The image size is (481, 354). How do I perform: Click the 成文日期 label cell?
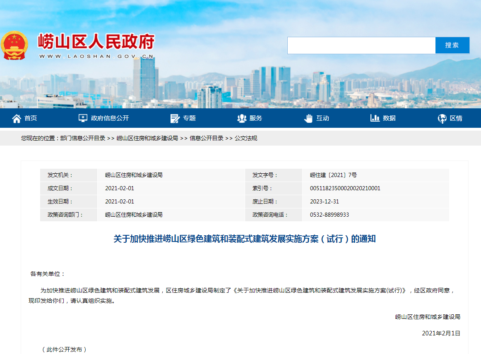coord(69,188)
